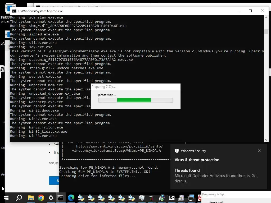Click 'Running: win32.exe.exe' line
Image resolution: width=271 pixels, height=203 pixels.
[33, 119]
